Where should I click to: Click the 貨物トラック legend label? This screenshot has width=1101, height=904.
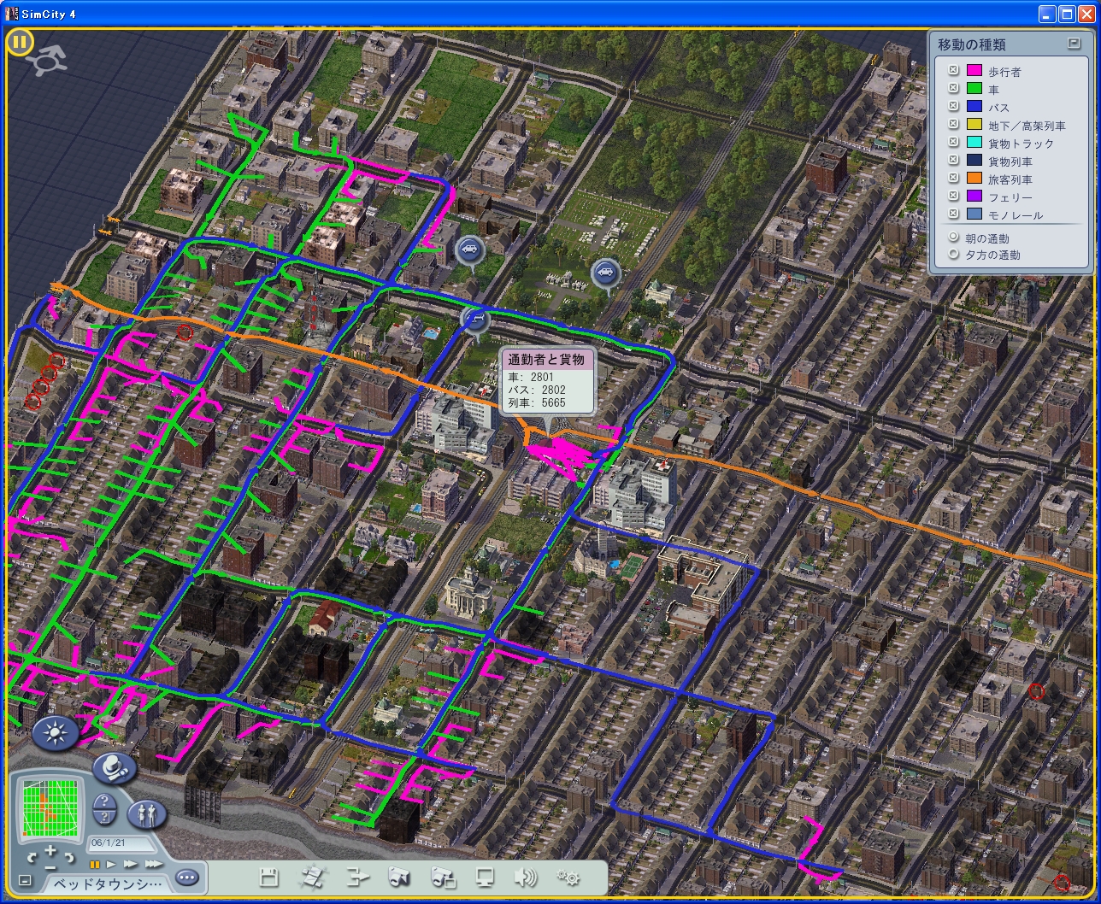pos(1022,144)
